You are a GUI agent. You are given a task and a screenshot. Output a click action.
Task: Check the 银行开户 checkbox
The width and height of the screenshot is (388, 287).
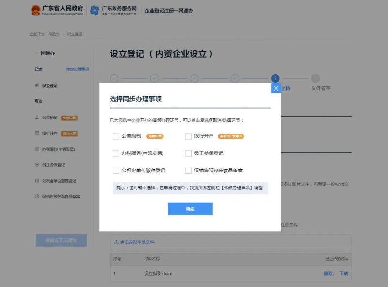tap(188, 136)
